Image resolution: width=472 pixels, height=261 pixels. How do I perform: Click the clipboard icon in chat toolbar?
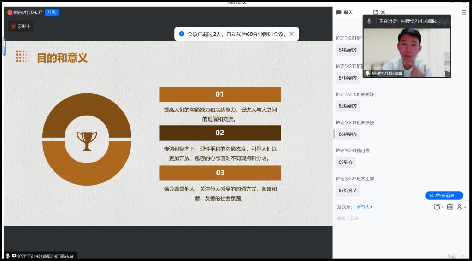[x=450, y=207]
